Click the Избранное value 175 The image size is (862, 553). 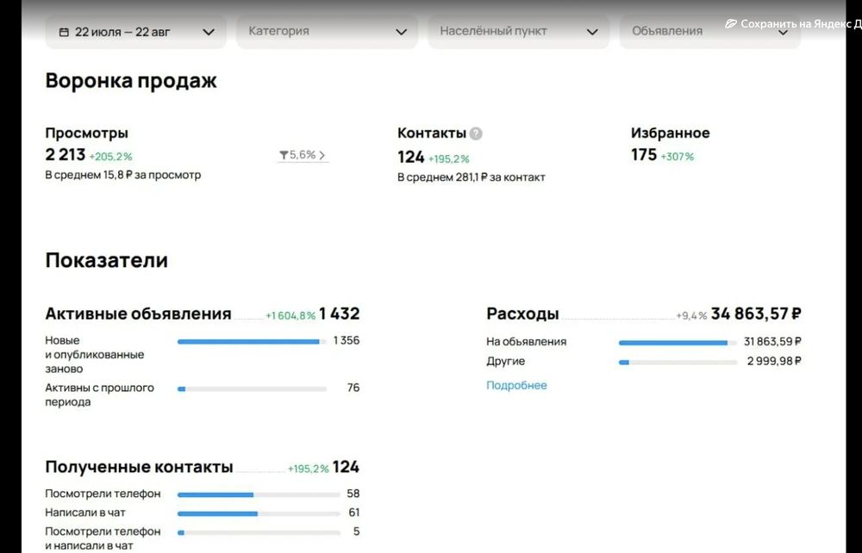tap(644, 155)
